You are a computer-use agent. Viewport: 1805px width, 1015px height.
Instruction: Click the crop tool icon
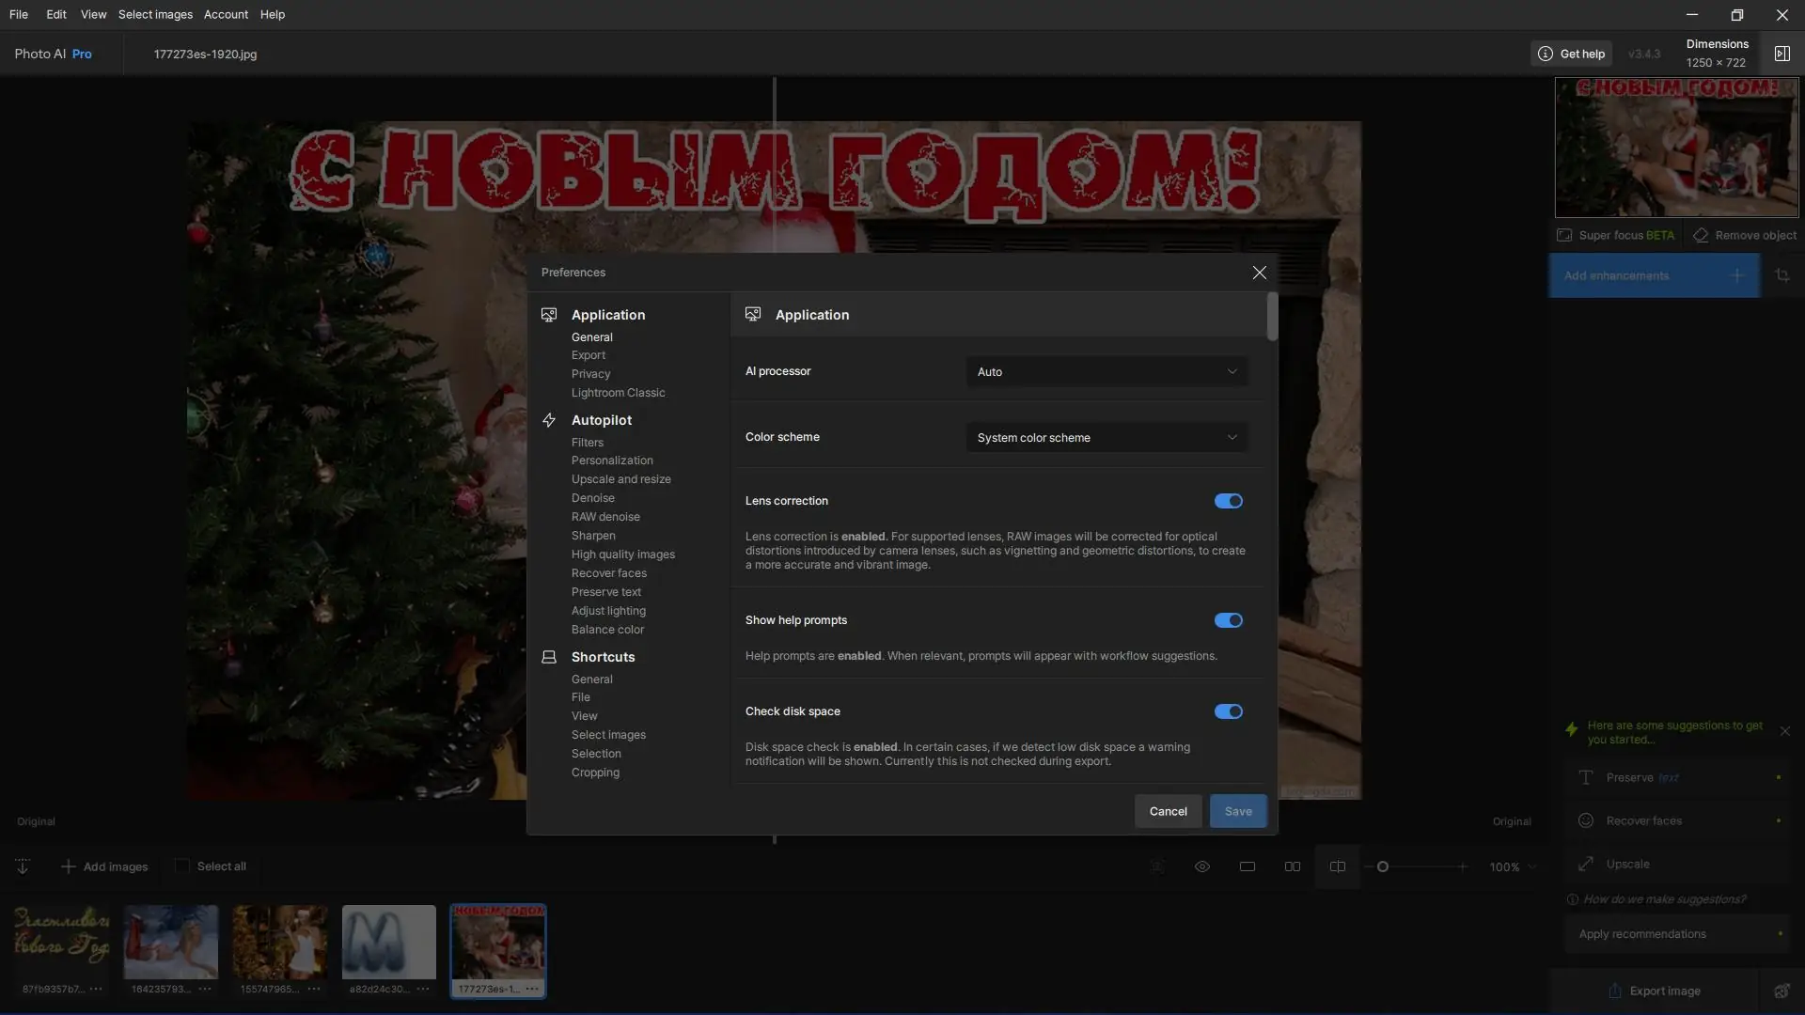point(1781,275)
